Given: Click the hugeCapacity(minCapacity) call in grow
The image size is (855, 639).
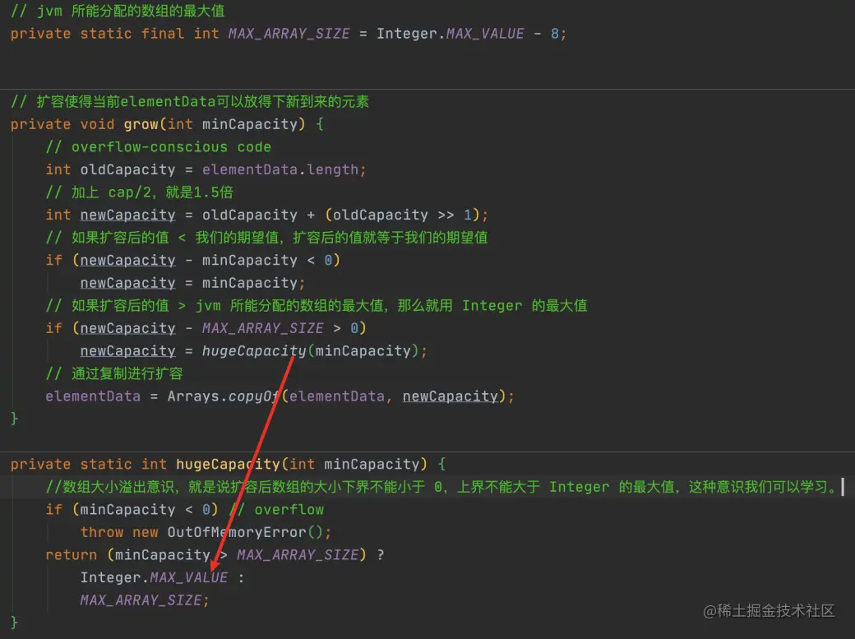Looking at the screenshot, I should [311, 351].
